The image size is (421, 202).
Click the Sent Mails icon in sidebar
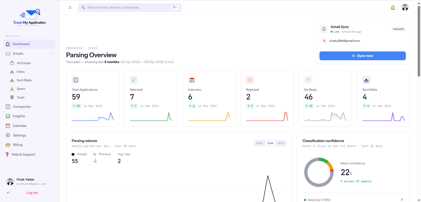pyautogui.click(x=12, y=80)
